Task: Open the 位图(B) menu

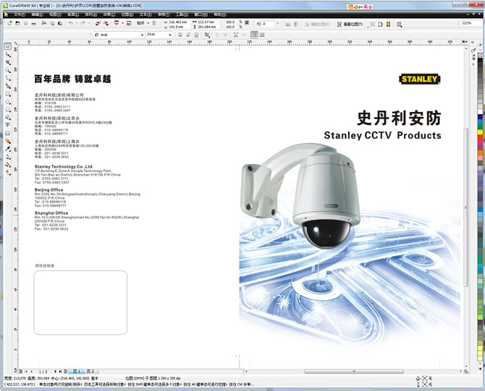Action: pos(127,14)
